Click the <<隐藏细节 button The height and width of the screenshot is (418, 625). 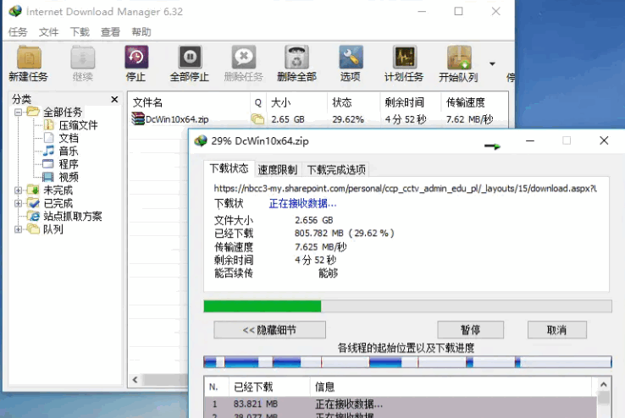[x=269, y=330]
